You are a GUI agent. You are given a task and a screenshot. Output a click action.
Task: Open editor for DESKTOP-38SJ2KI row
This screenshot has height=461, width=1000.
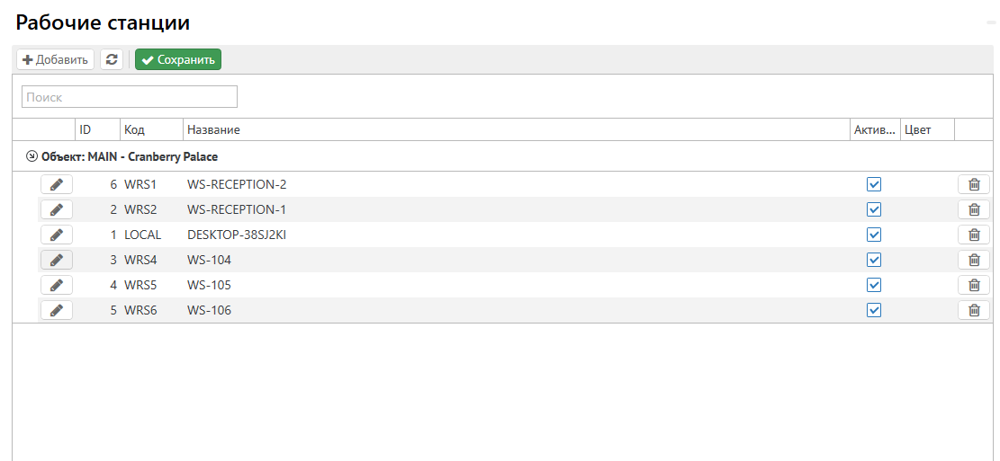point(56,235)
